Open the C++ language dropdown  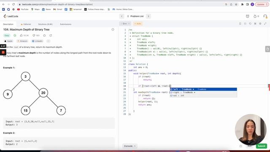[125, 24]
